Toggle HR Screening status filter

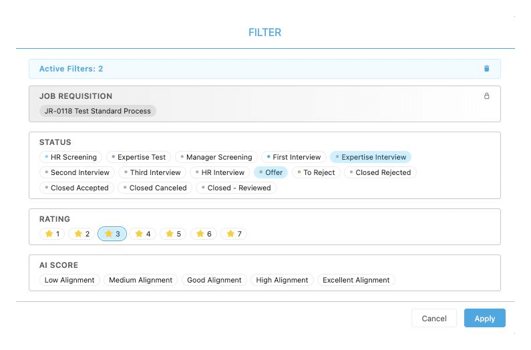71,157
